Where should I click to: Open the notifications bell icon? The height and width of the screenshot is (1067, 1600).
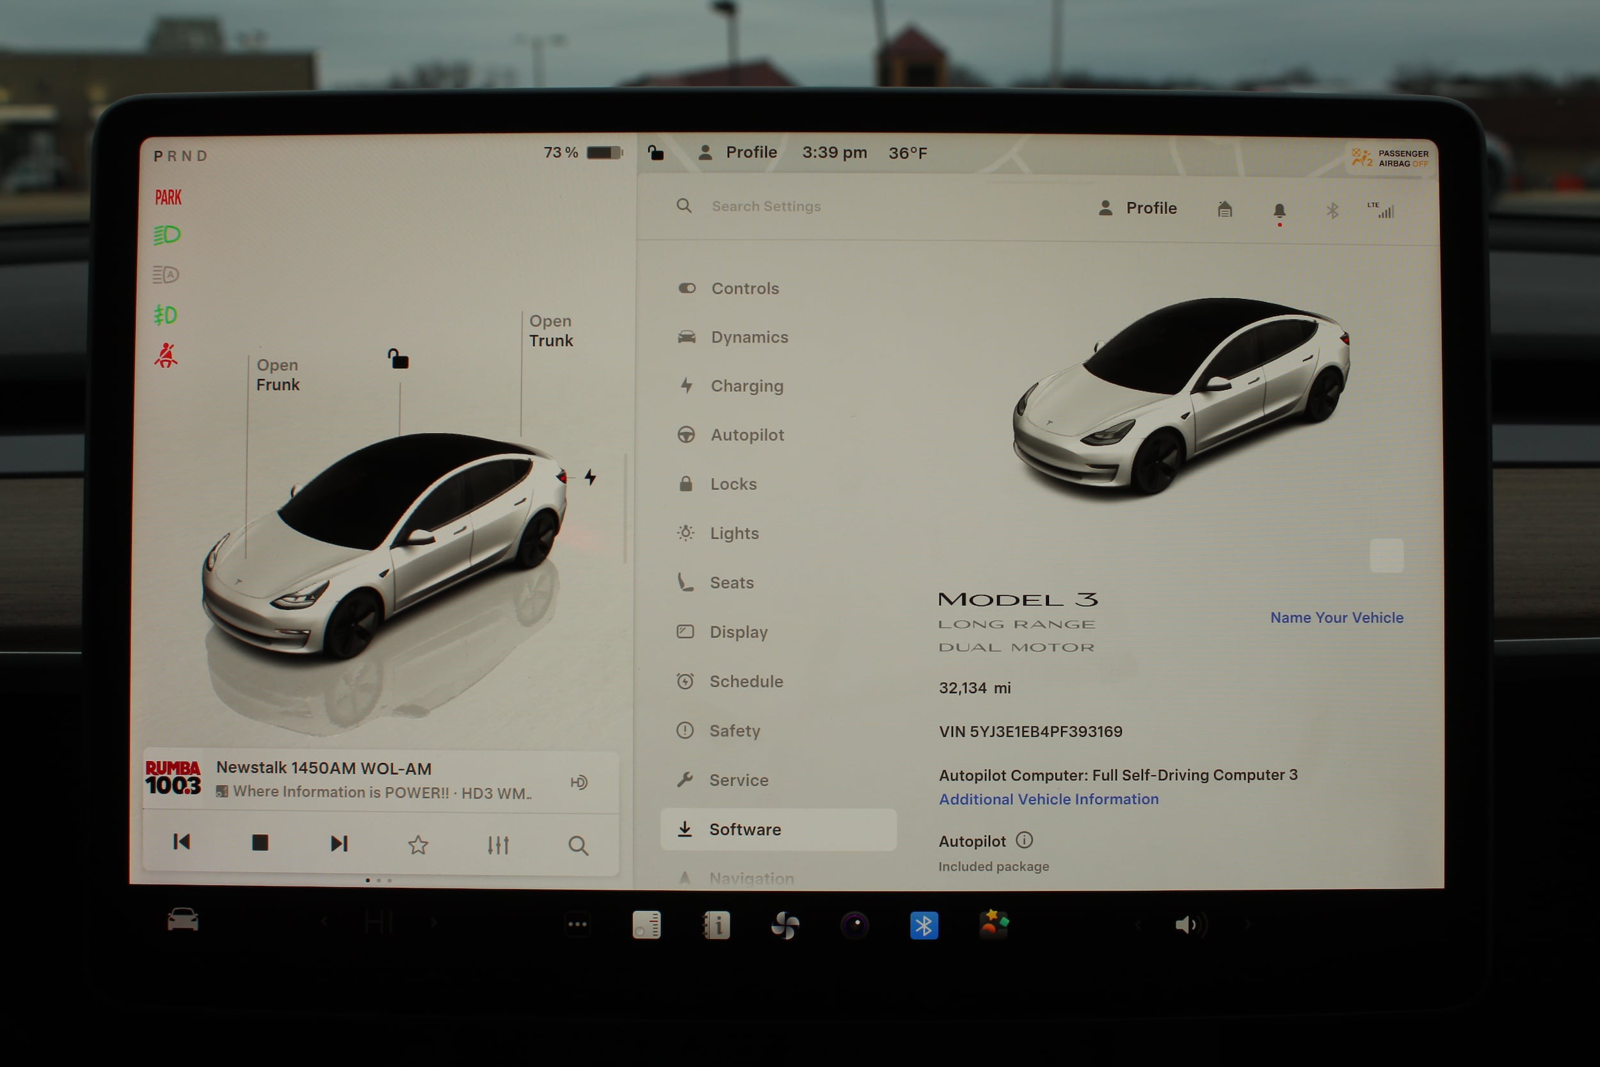tap(1279, 211)
